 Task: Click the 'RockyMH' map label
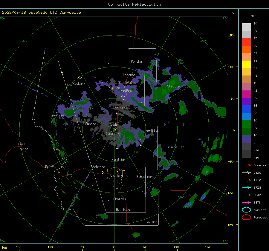pos(79,84)
